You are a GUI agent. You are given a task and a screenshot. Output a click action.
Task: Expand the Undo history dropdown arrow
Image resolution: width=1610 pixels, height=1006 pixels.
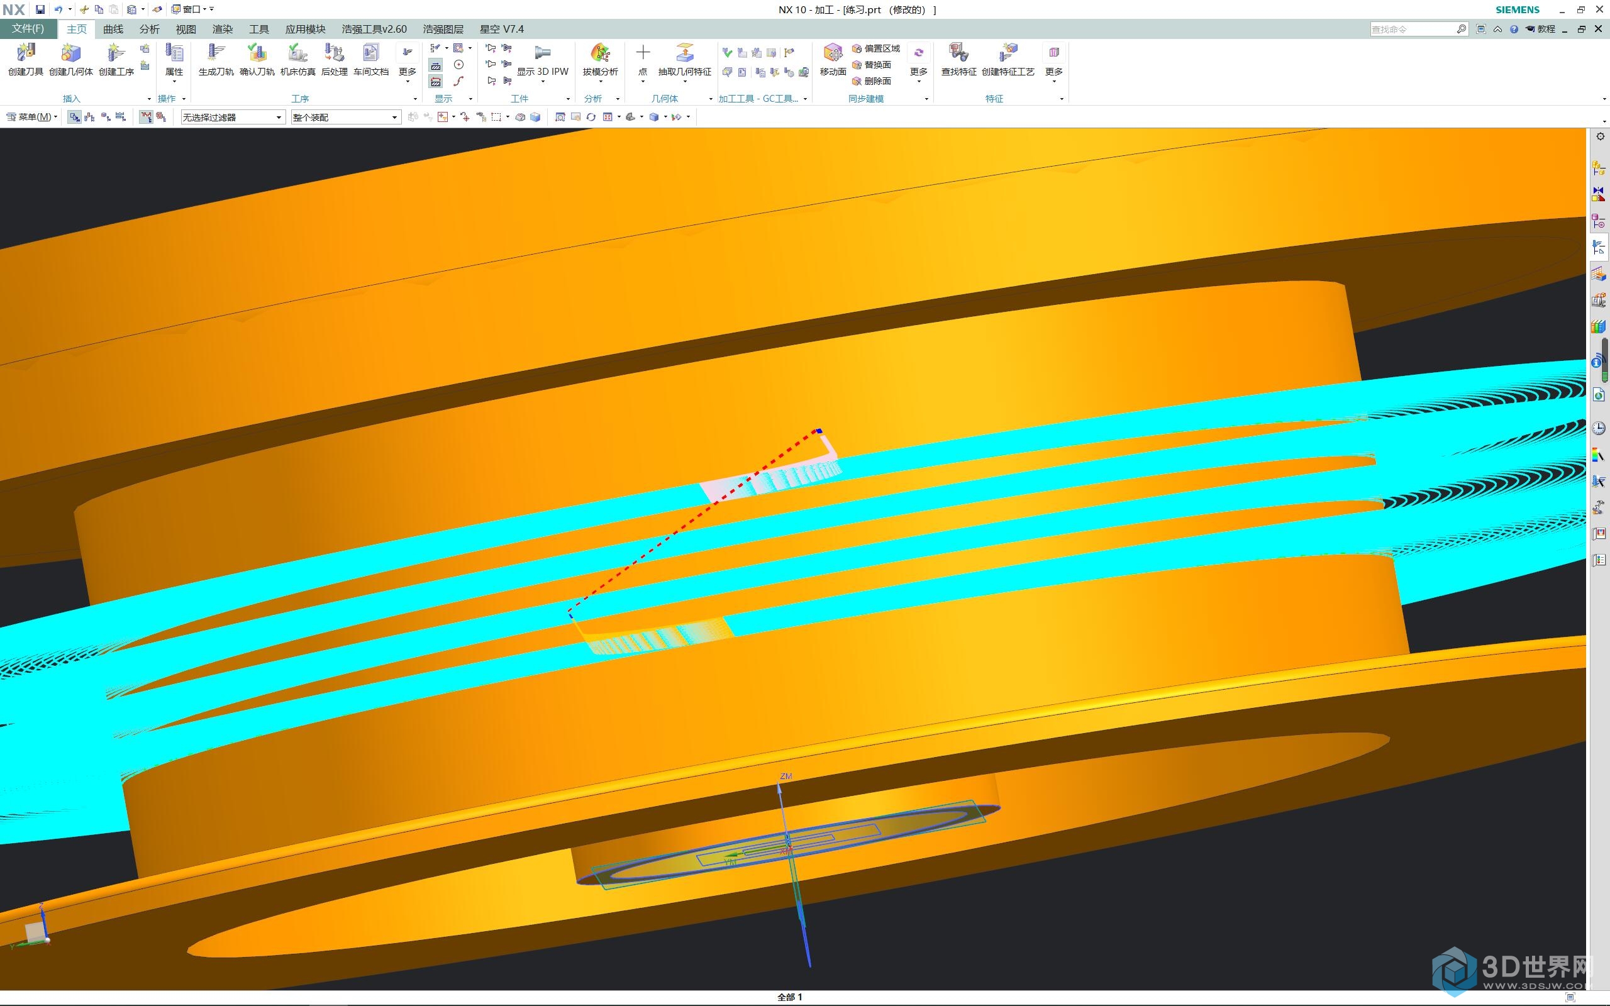coord(70,9)
